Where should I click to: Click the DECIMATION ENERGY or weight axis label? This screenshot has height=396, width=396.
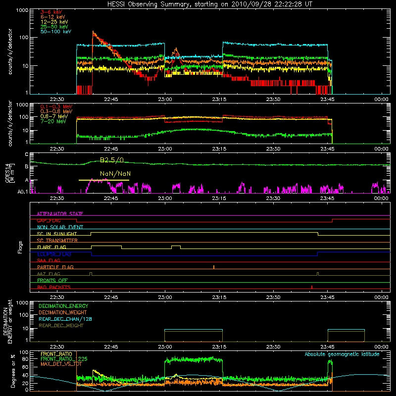point(7,321)
